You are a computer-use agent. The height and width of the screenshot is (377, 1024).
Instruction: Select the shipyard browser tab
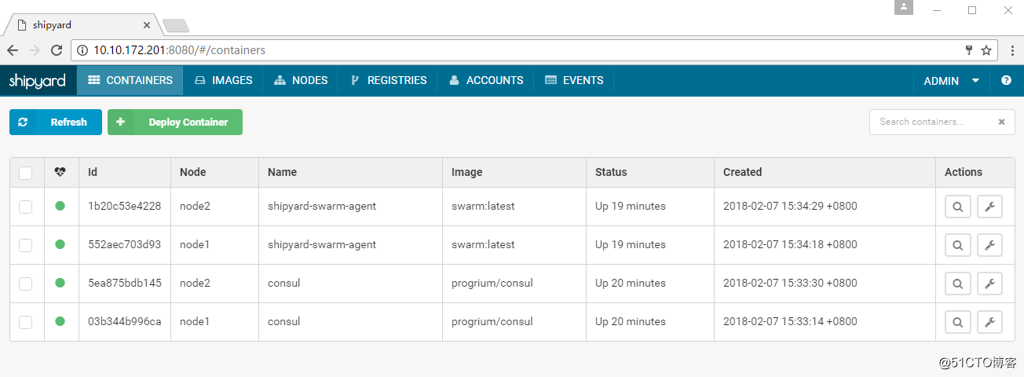click(82, 25)
